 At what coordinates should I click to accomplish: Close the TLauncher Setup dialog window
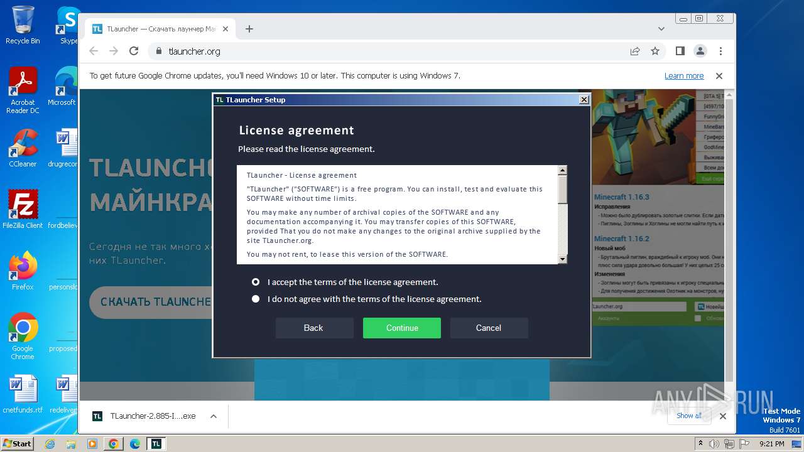pyautogui.click(x=584, y=99)
